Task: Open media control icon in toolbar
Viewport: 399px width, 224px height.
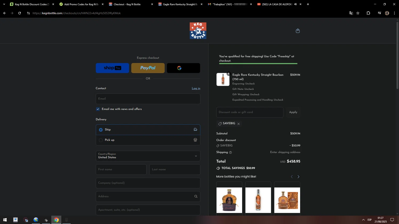Action: pos(379,13)
